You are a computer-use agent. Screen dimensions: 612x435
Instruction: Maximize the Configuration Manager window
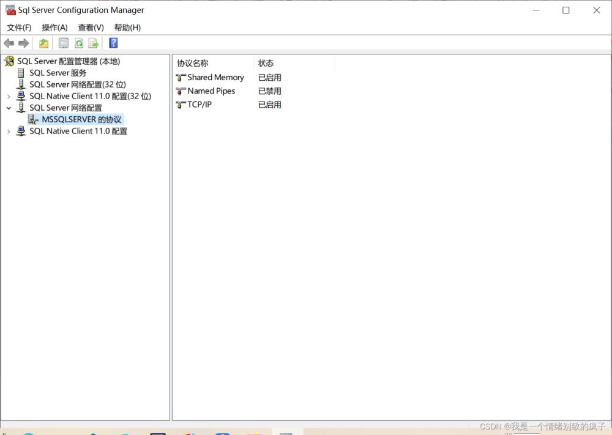coord(566,10)
